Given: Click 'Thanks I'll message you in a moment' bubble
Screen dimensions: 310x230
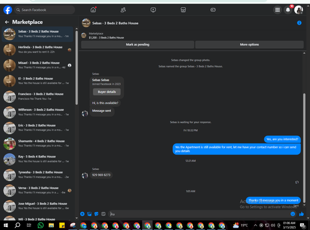Looking at the screenshot, I should (x=273, y=200).
